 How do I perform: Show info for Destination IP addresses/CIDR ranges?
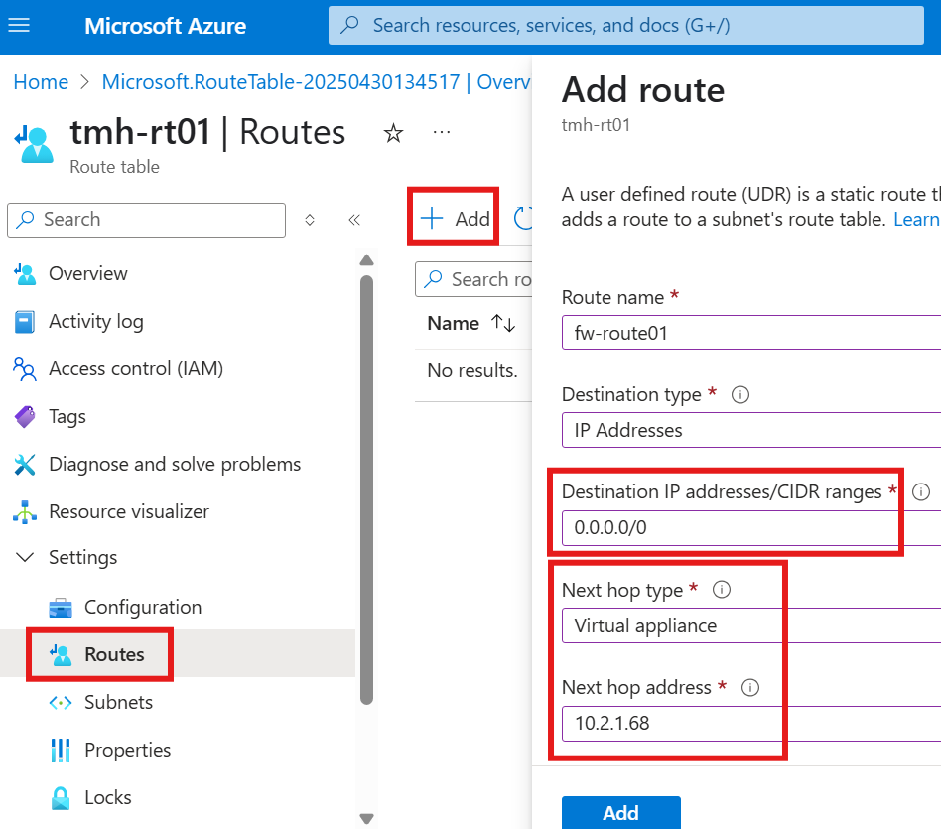(x=921, y=492)
